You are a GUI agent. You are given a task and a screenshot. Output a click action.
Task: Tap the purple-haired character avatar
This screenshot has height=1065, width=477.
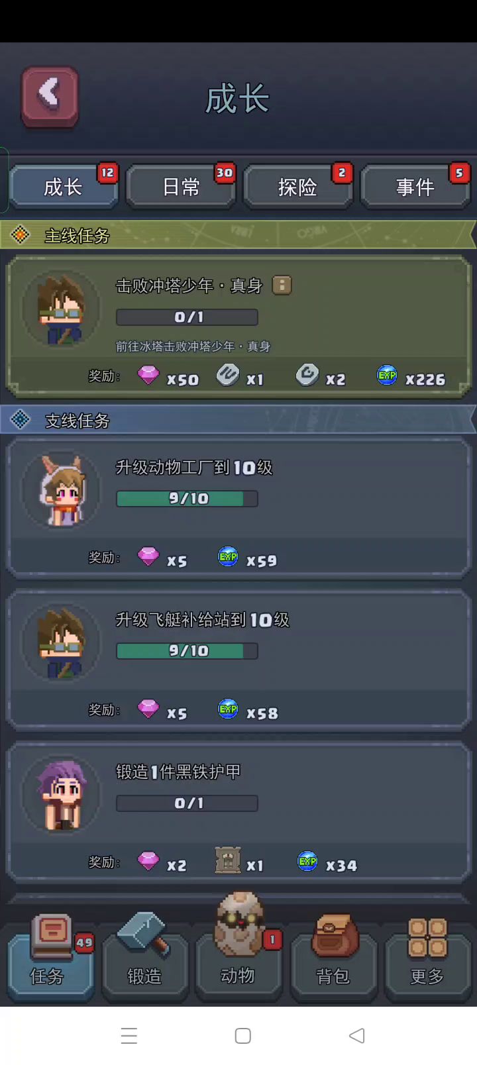[62, 795]
